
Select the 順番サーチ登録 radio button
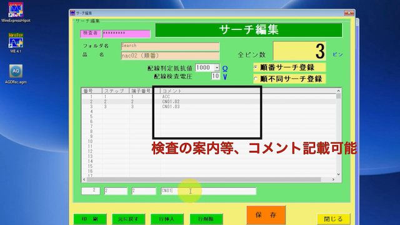point(256,67)
